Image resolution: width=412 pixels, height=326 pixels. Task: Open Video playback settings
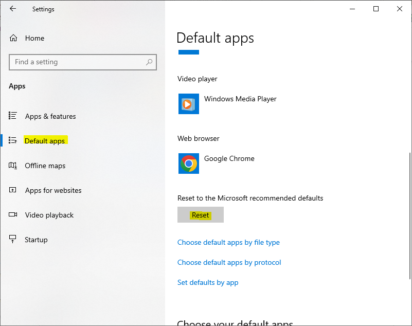point(49,215)
